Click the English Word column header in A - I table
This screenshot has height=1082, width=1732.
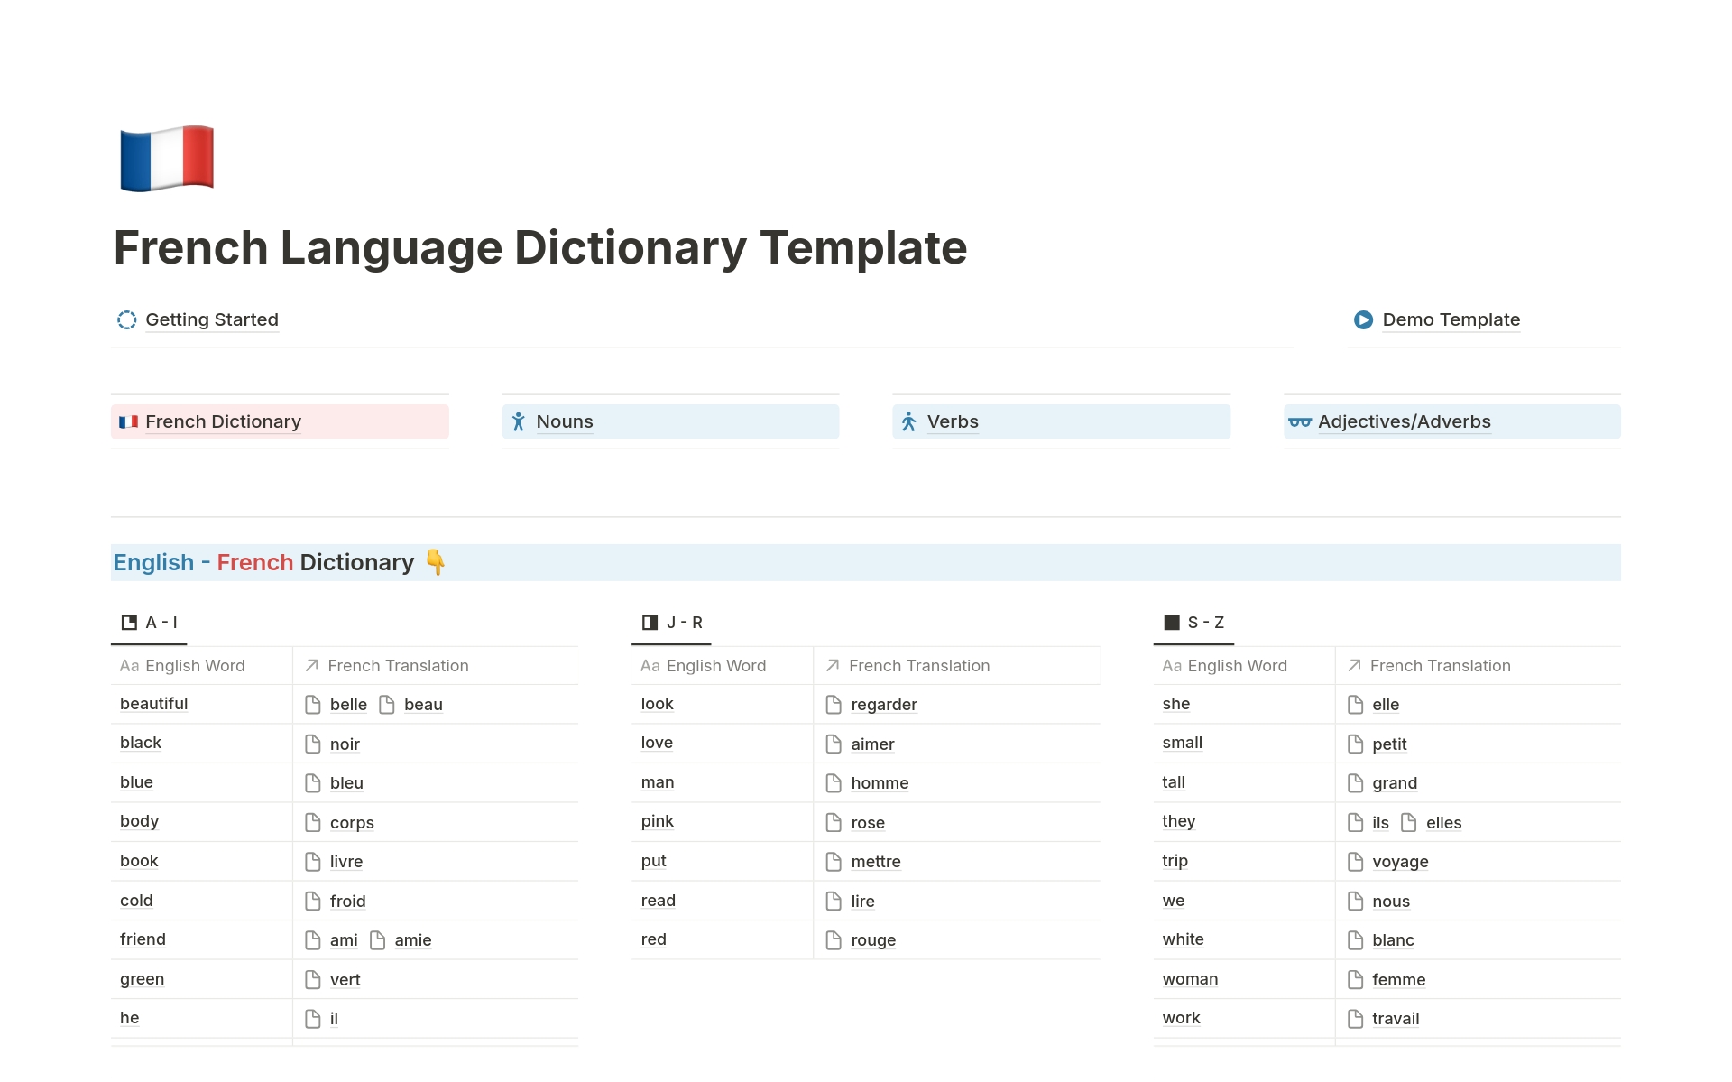(x=195, y=666)
